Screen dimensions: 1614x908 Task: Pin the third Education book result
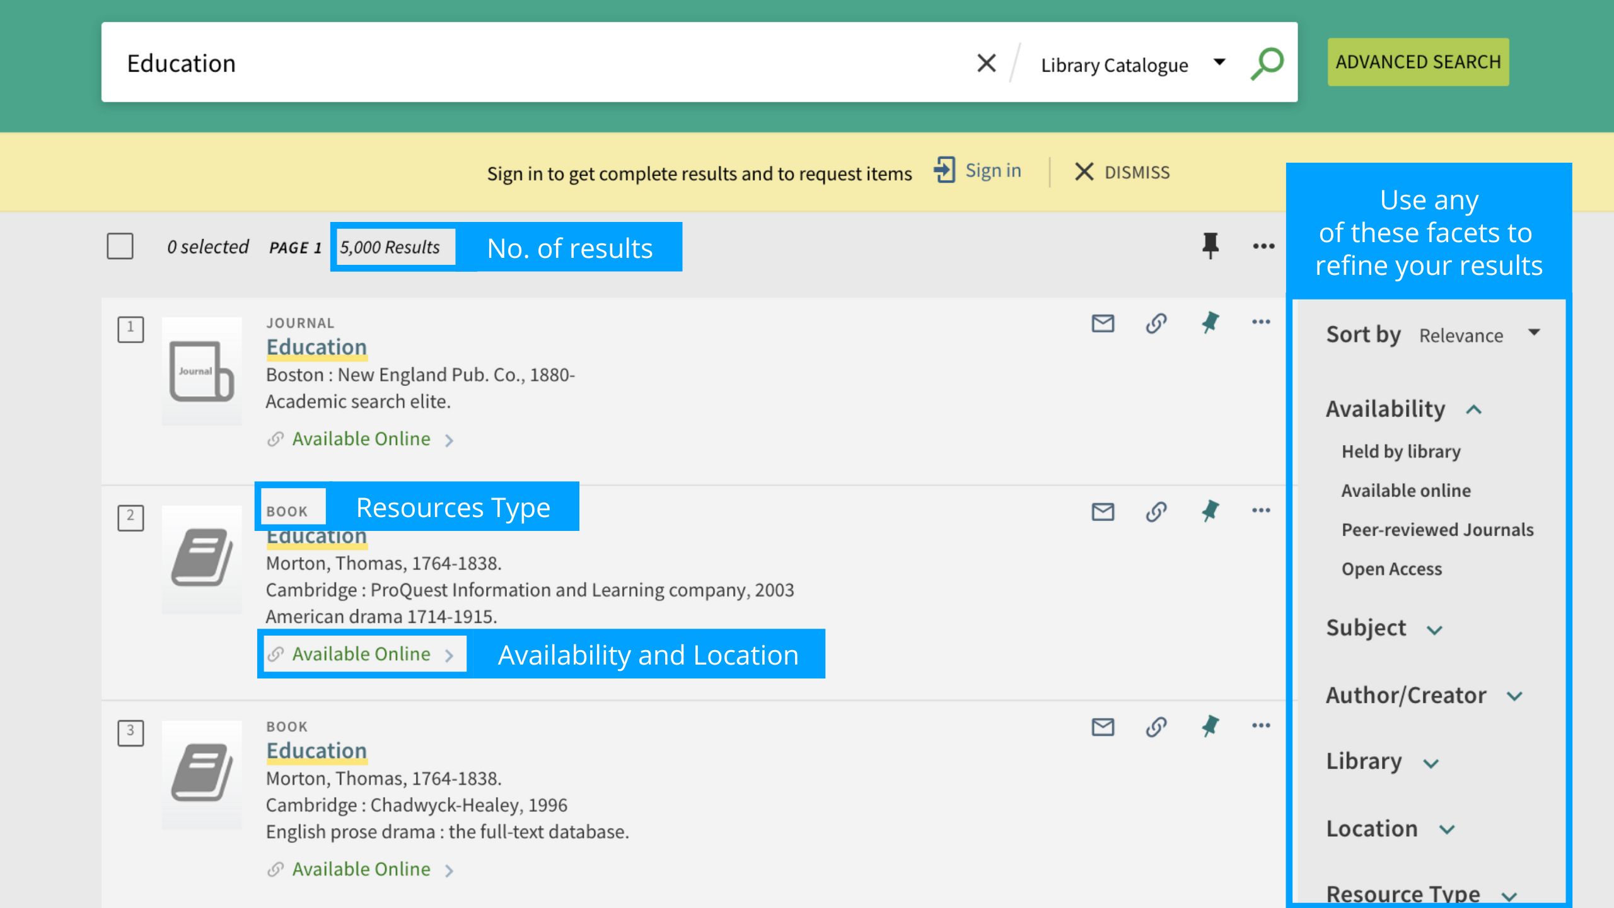[1210, 726]
